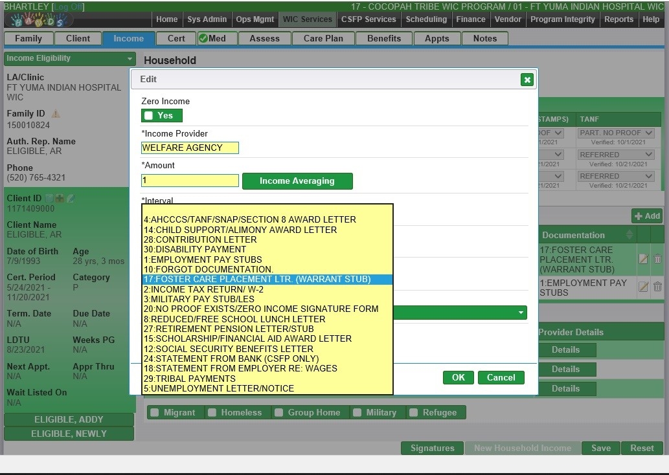
Task: Open the TANF 'PART. NO PROOF' dropdown
Action: coord(616,133)
